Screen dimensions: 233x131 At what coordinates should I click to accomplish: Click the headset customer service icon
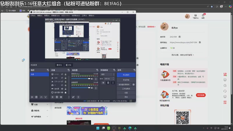[x=225, y=91]
